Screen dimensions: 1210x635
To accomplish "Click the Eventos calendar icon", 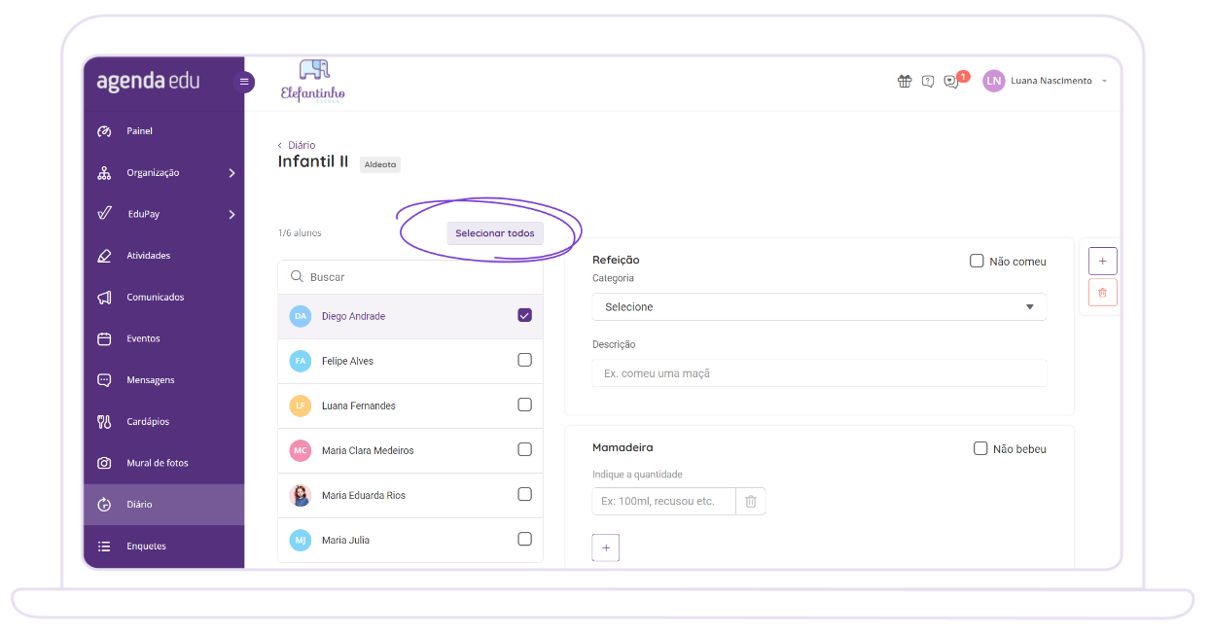I will (105, 338).
